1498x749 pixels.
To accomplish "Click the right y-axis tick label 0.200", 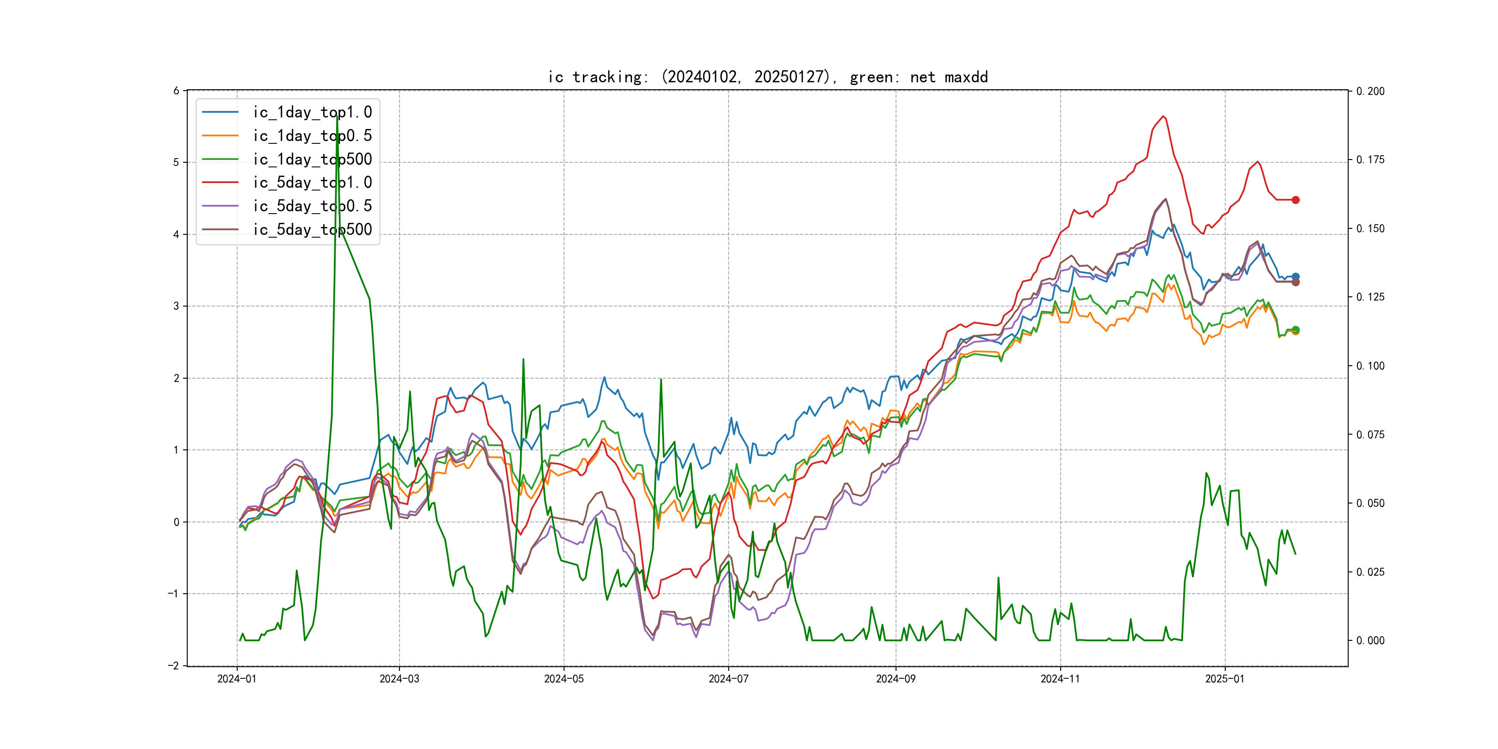I will pyautogui.click(x=1370, y=91).
